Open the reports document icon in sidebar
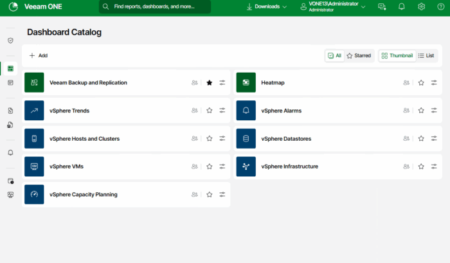The image size is (450, 263). tap(11, 111)
